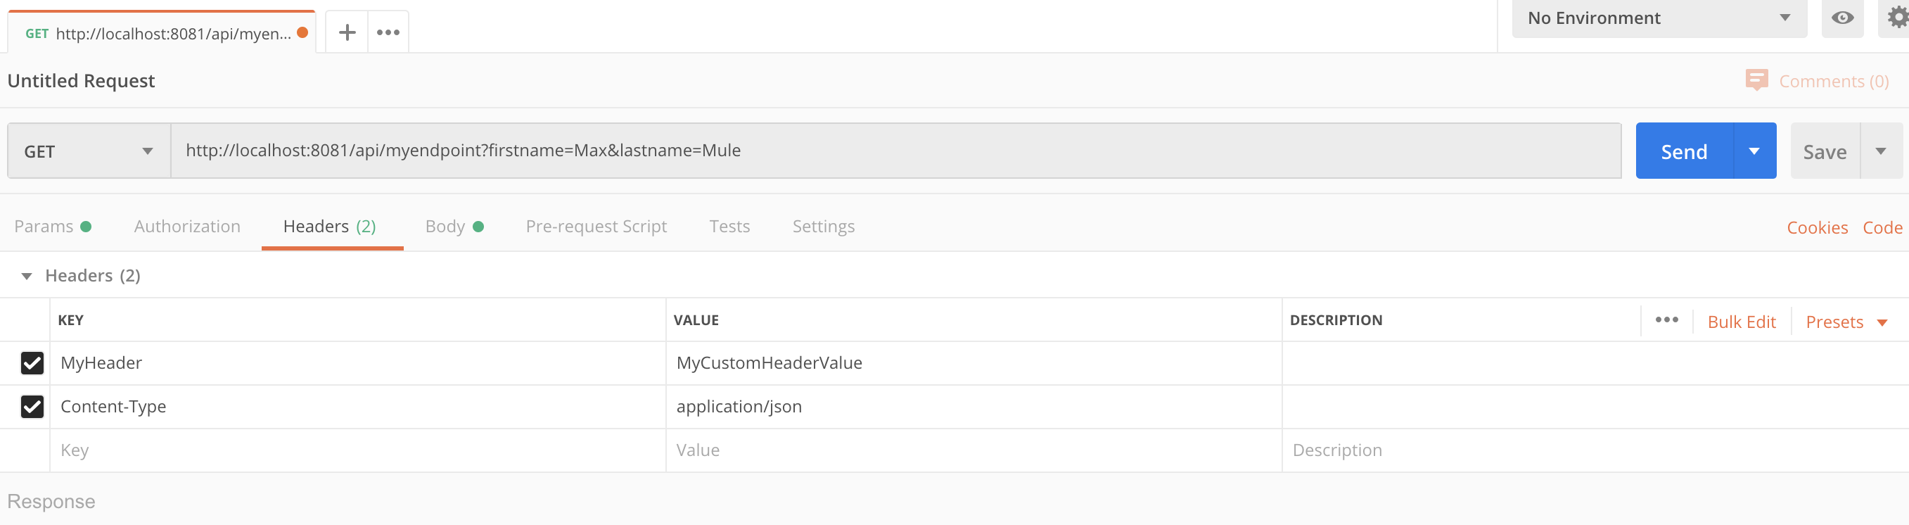Open the GET method dropdown
Viewport: 1909px width, 525px height.
(x=89, y=151)
